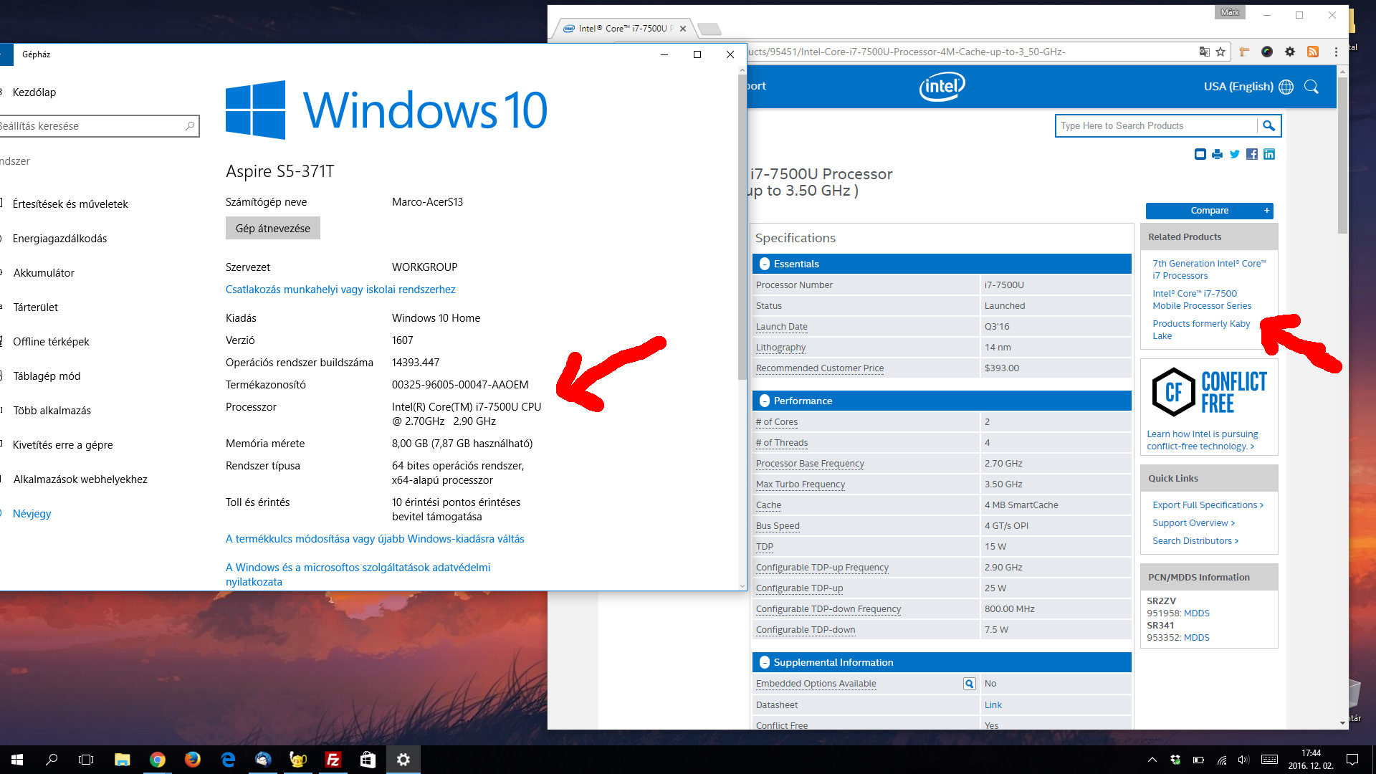Open Offline térképek settings page
Viewport: 1376px width, 774px height.
[51, 342]
